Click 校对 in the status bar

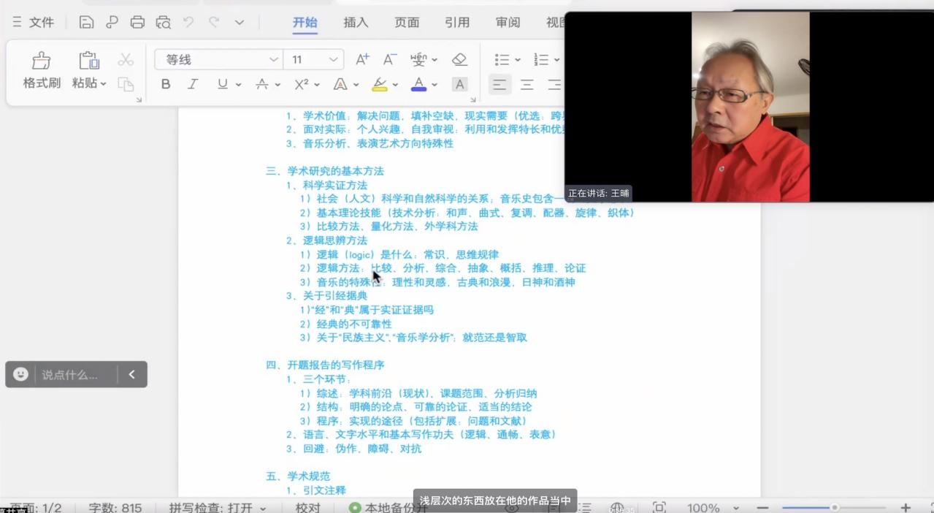click(x=307, y=507)
